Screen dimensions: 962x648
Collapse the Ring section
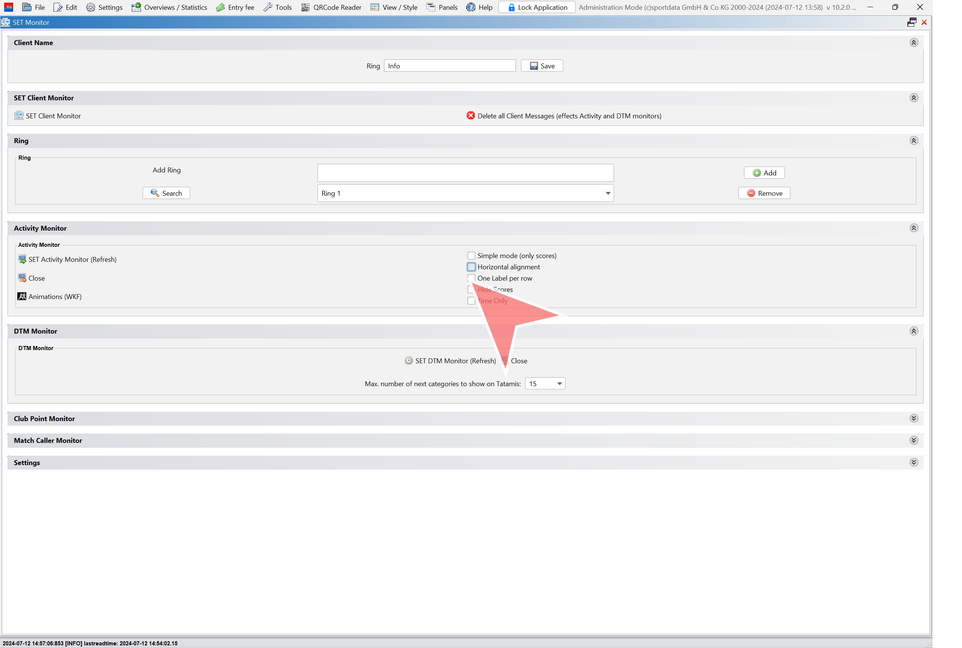pos(913,140)
